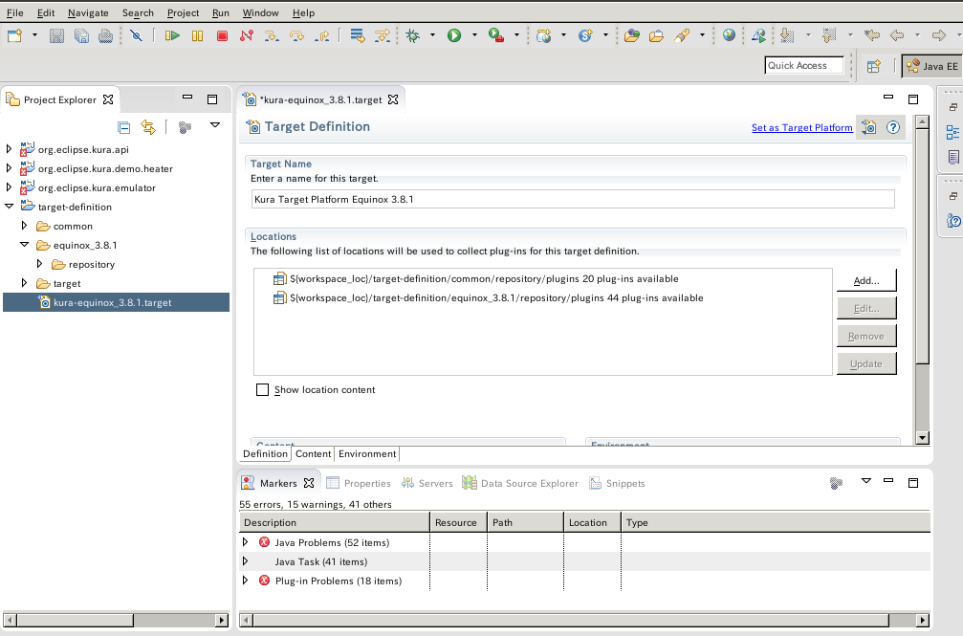Screen dimensions: 963x636
Task: Click the Step Into icon
Action: point(272,35)
